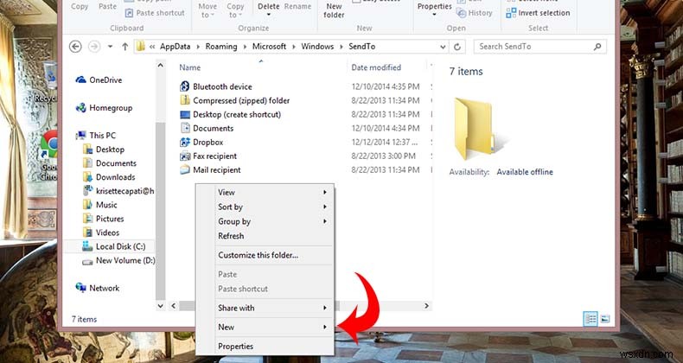Click Invert selection
Screen dimensions: 683x363
coord(538,13)
